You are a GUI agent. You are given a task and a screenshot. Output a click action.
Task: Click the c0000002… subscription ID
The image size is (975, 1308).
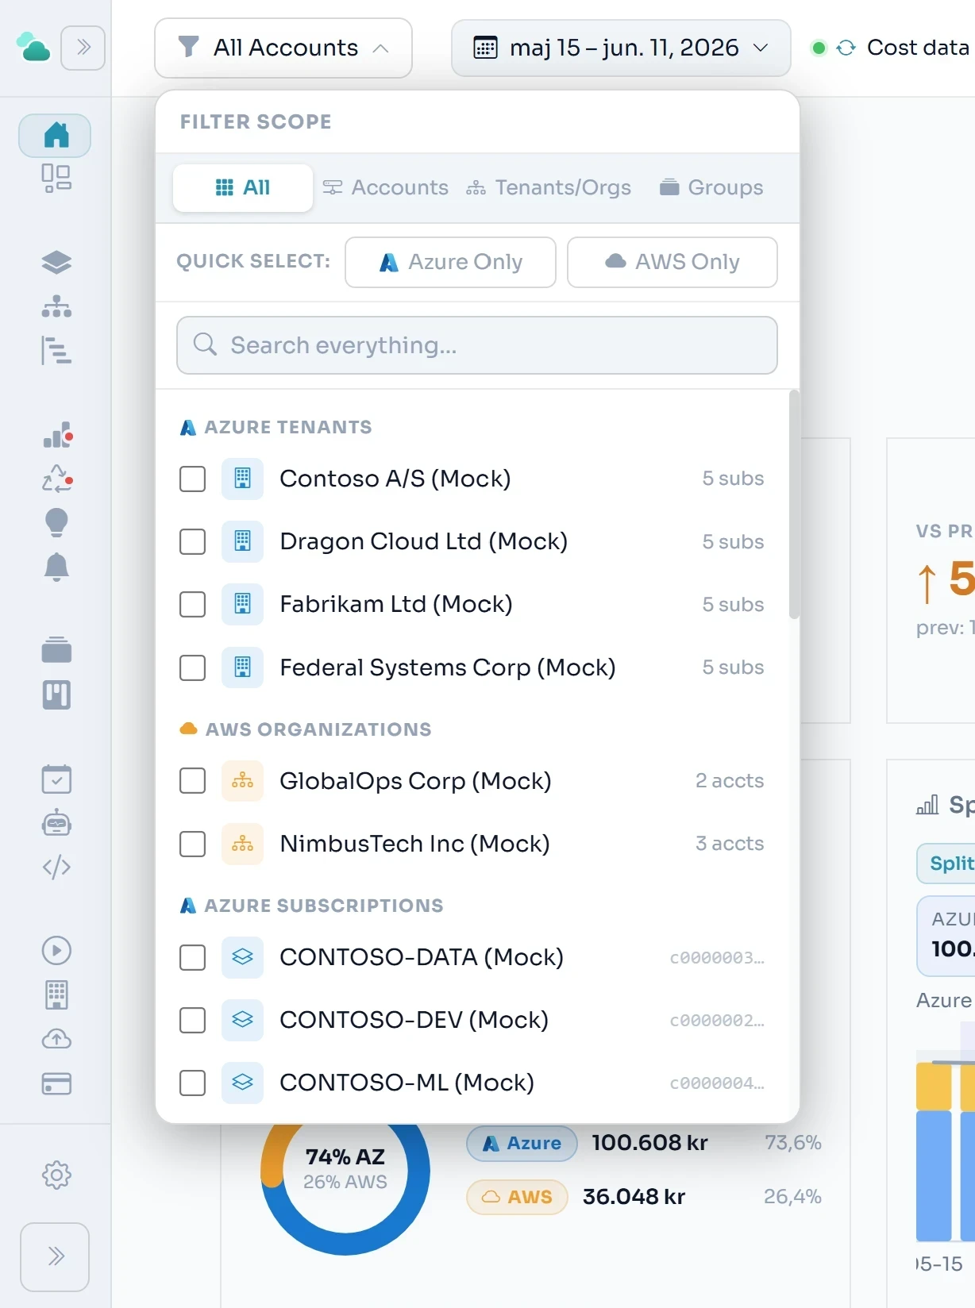tap(717, 1020)
